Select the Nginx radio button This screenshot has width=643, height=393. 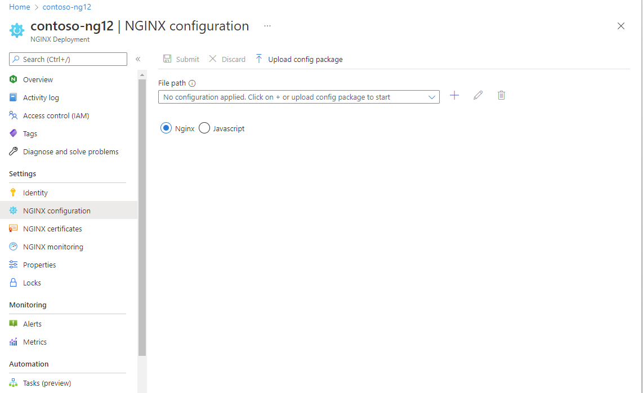pyautogui.click(x=166, y=128)
